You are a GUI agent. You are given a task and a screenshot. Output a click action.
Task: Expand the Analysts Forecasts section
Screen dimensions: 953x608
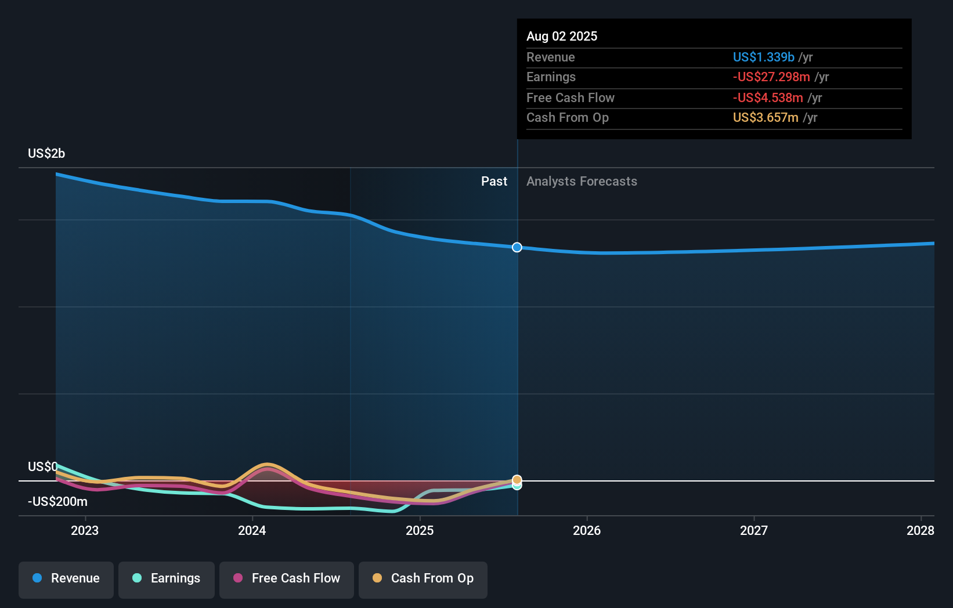coord(582,182)
